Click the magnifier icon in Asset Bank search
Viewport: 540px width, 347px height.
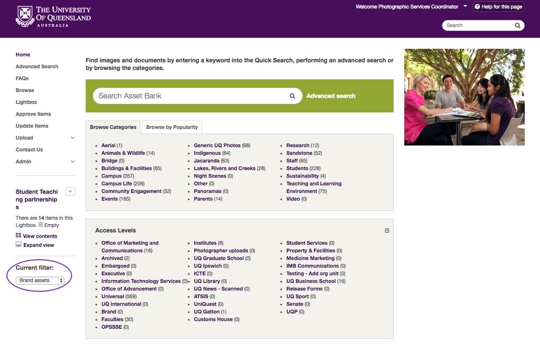click(x=292, y=96)
